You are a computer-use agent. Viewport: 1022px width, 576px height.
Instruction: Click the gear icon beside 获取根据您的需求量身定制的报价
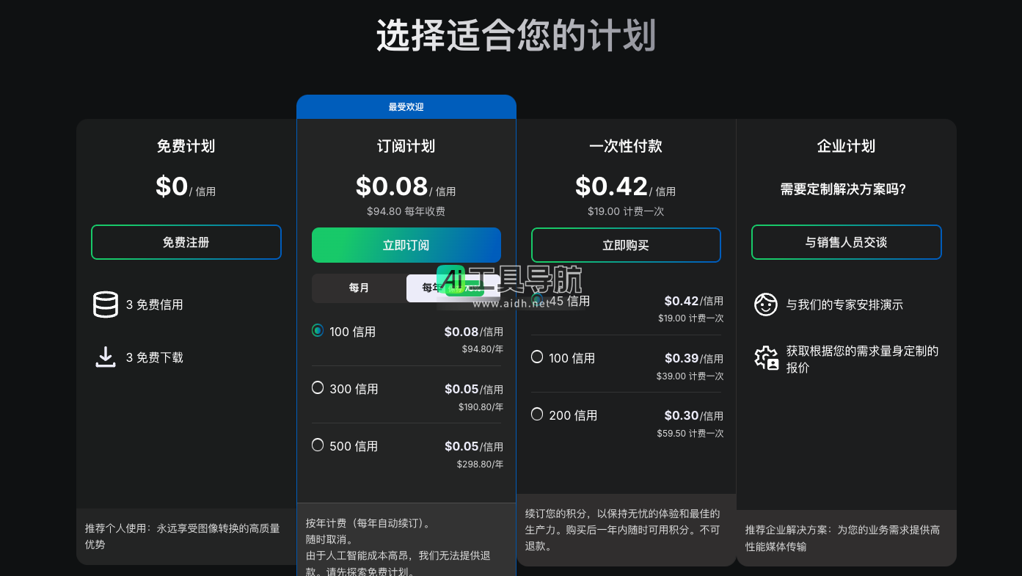(x=766, y=358)
